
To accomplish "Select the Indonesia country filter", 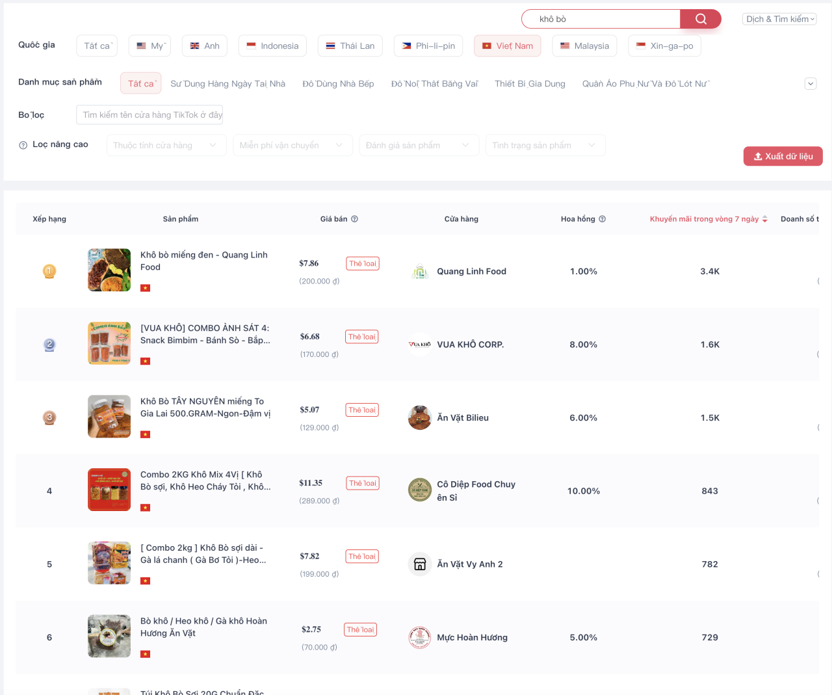I will (x=272, y=46).
